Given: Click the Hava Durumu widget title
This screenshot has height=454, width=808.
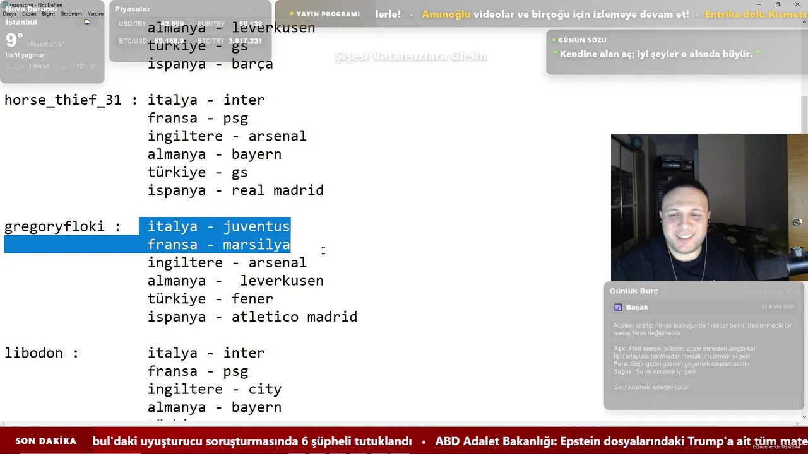Looking at the screenshot, I should tap(31, 9).
